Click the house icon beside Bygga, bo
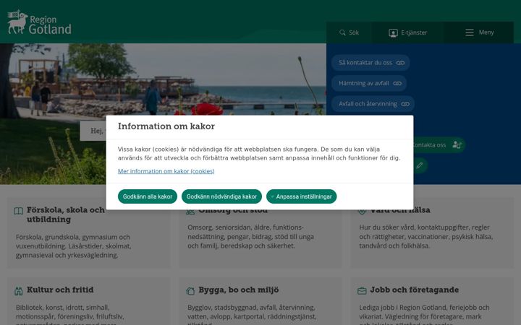Viewport: 521px width, 325px height. coord(190,291)
